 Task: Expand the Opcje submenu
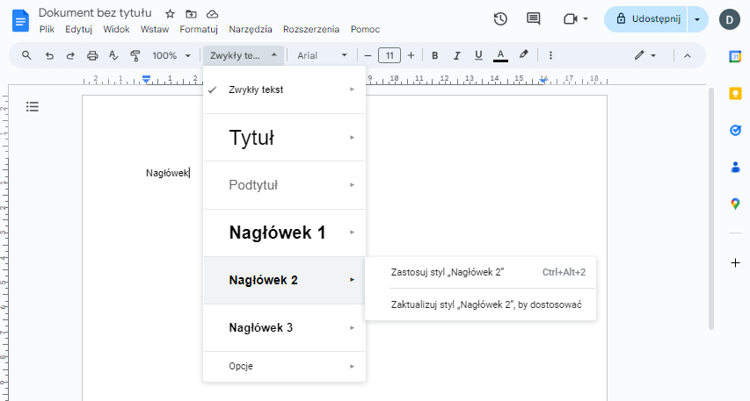[284, 366]
